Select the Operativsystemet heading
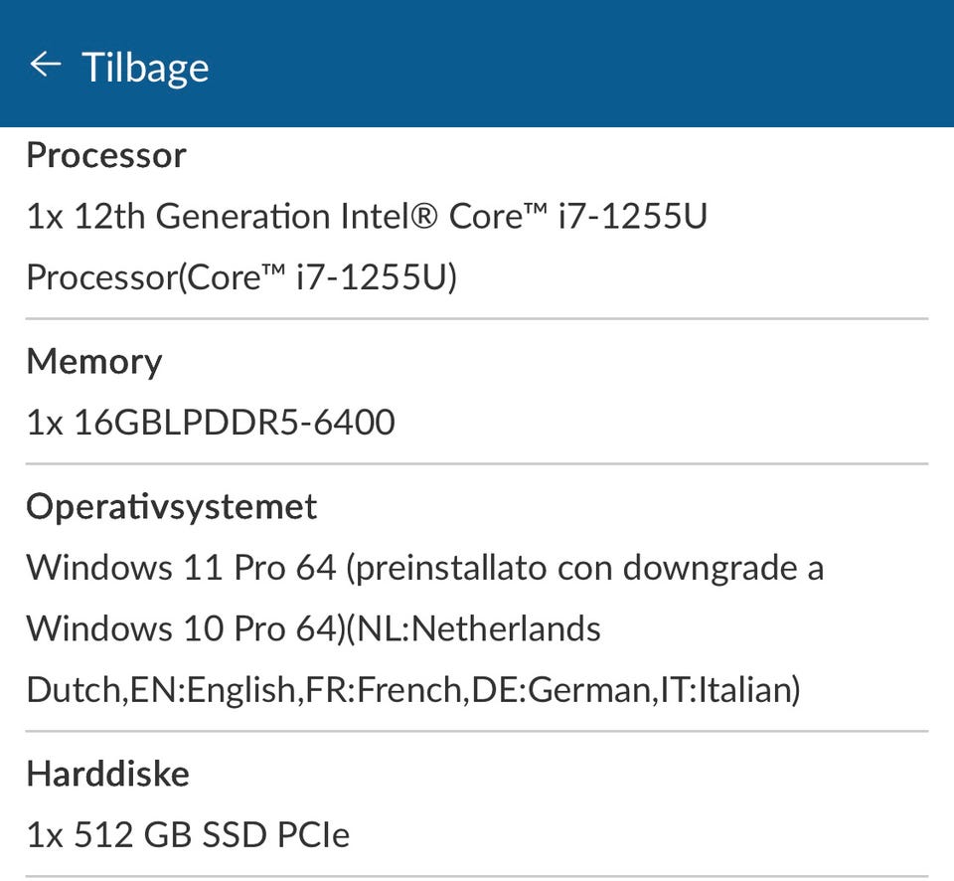The width and height of the screenshot is (954, 881). click(171, 506)
